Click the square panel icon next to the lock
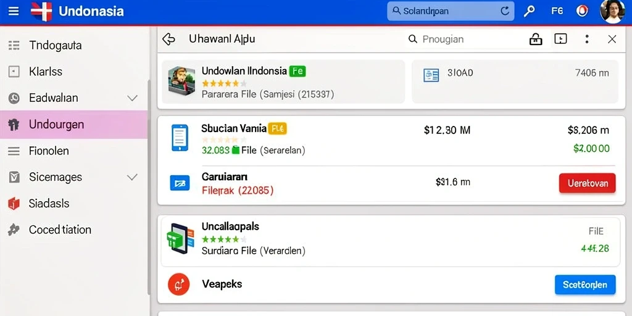This screenshot has width=632, height=316. tap(560, 39)
